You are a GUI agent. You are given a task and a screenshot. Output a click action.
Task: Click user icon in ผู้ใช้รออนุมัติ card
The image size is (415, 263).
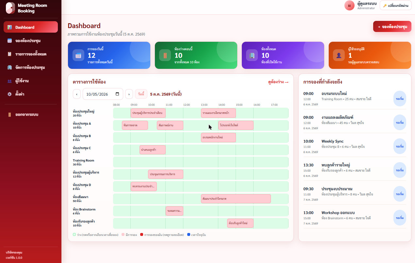click(x=339, y=55)
